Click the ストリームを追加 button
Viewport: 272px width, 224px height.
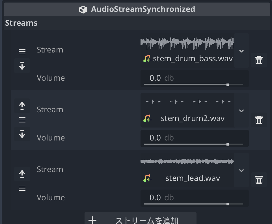click(x=140, y=219)
